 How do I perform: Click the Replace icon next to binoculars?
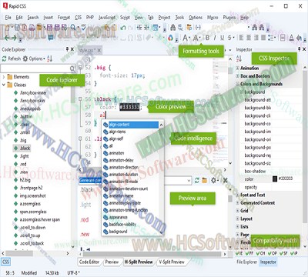click(180, 28)
